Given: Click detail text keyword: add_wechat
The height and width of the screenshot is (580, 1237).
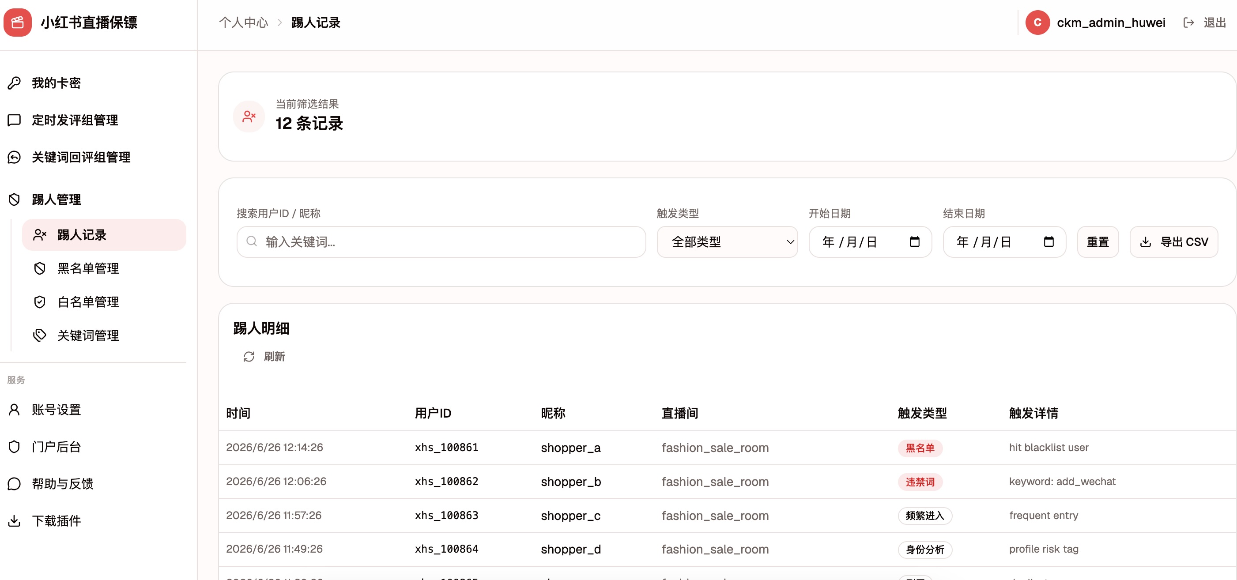Looking at the screenshot, I should tap(1062, 481).
